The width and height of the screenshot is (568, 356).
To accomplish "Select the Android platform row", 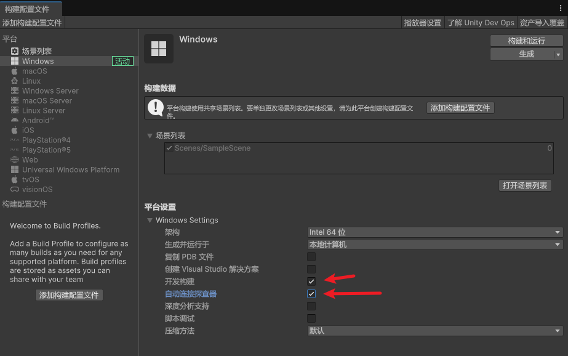I will (69, 120).
